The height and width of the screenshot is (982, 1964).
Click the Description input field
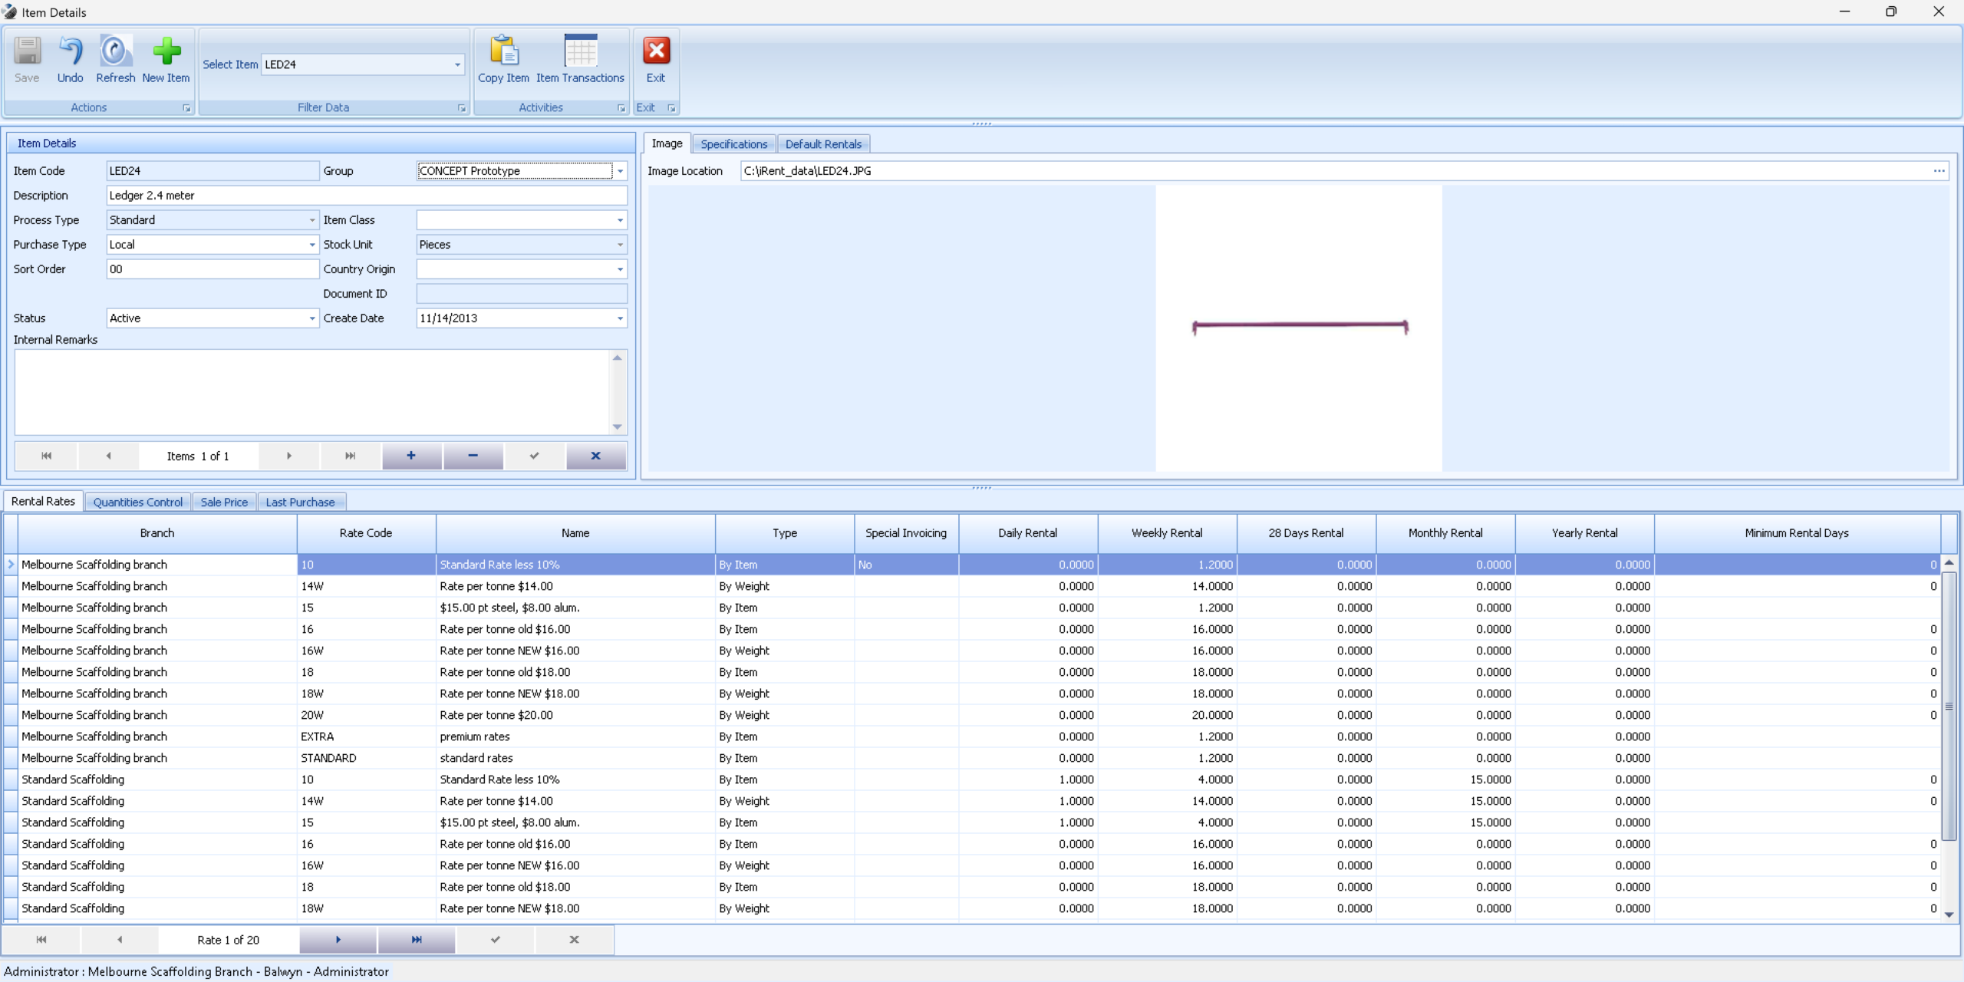[x=366, y=196]
